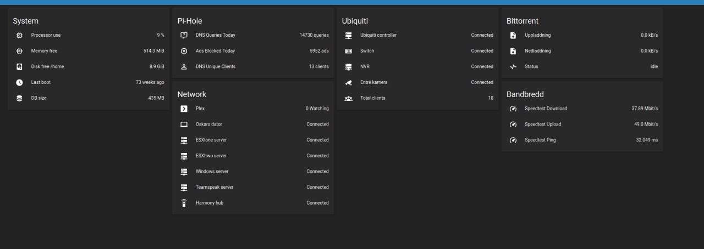Click the DNS Queries Today icon
The height and width of the screenshot is (249, 704).
[x=184, y=35]
